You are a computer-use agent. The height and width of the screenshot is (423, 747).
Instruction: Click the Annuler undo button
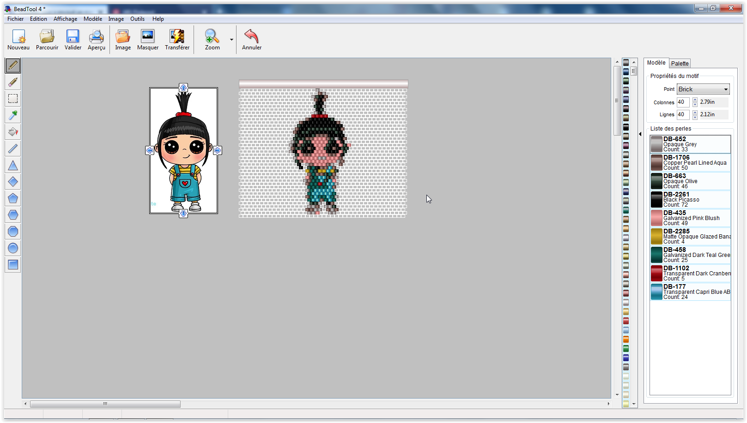tap(251, 40)
